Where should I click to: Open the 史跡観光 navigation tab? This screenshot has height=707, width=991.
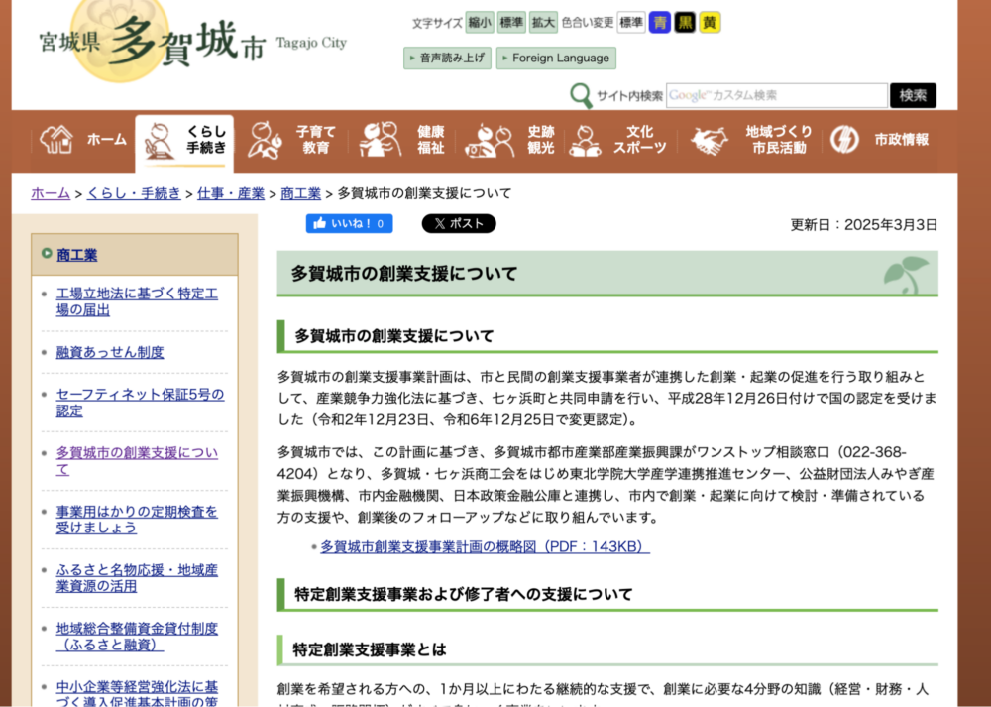tap(510, 140)
